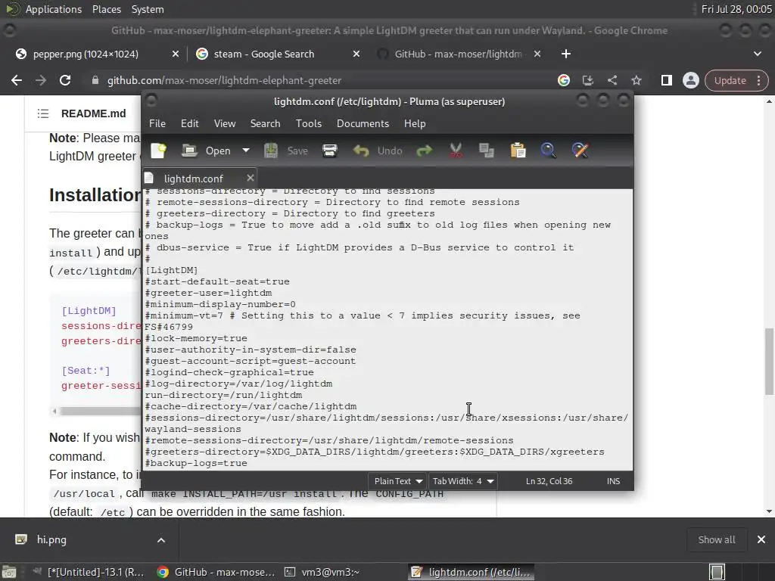The height and width of the screenshot is (581, 775).
Task: Open the Documents menu in Pluma
Action: click(x=363, y=123)
